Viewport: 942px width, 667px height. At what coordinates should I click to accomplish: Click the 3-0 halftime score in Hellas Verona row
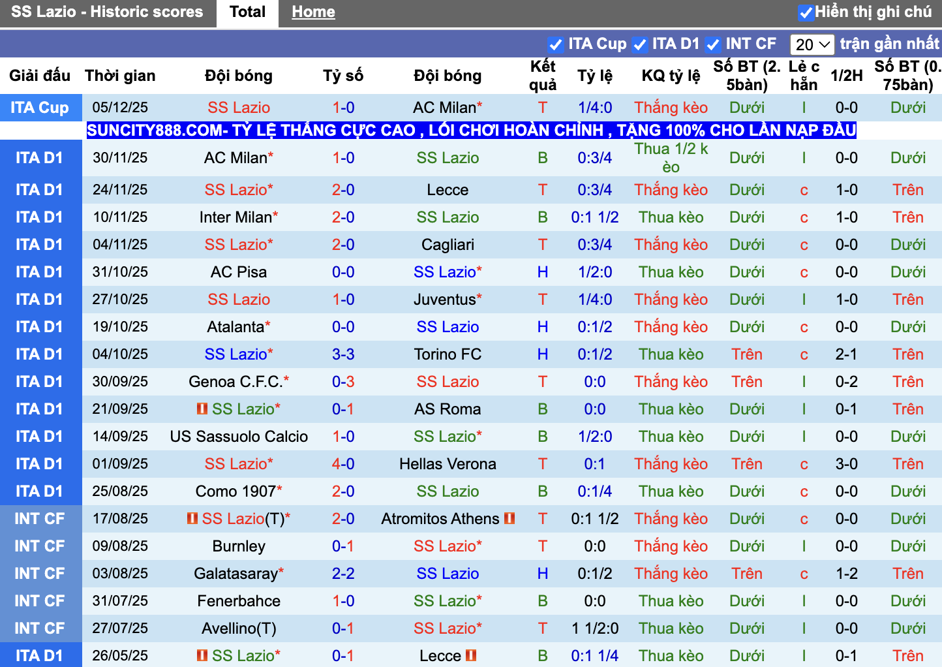coord(847,464)
